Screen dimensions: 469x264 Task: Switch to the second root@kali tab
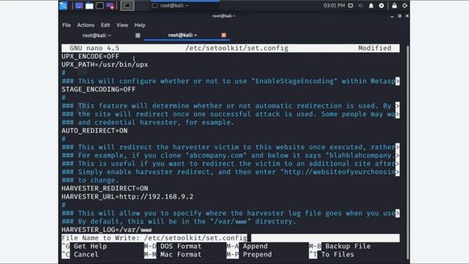coord(182,35)
